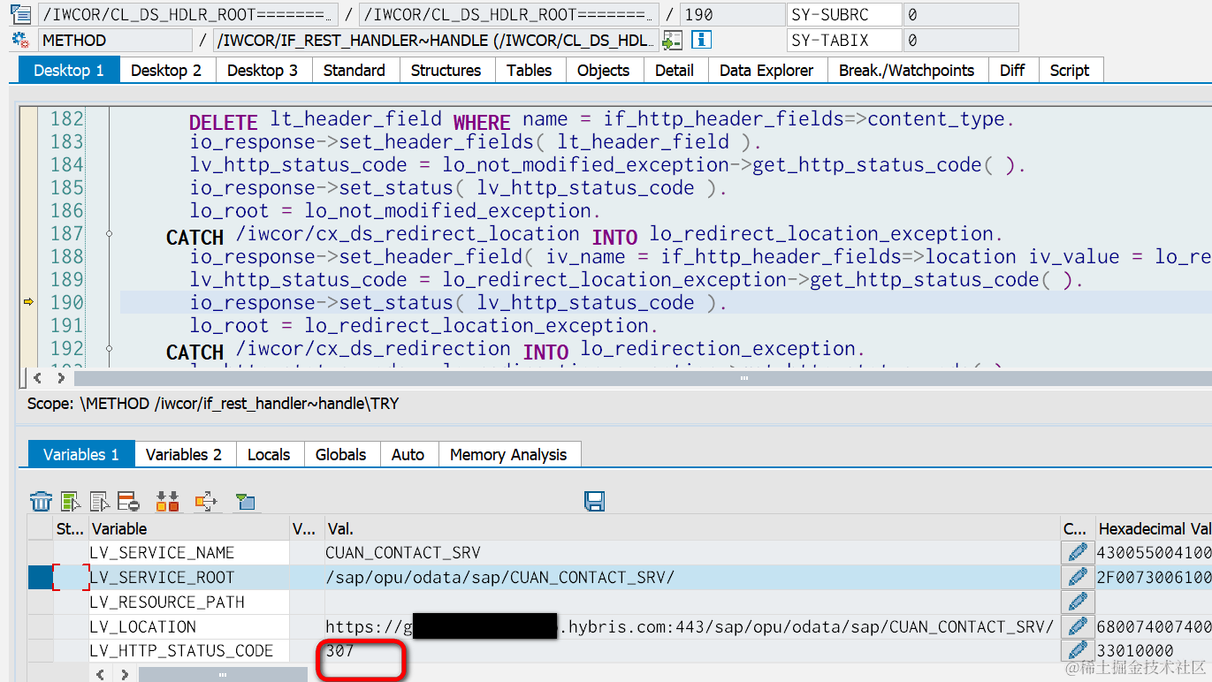Click the row selector for LV_SERVICE_ROOT
The width and height of the screenshot is (1212, 682).
[41, 577]
